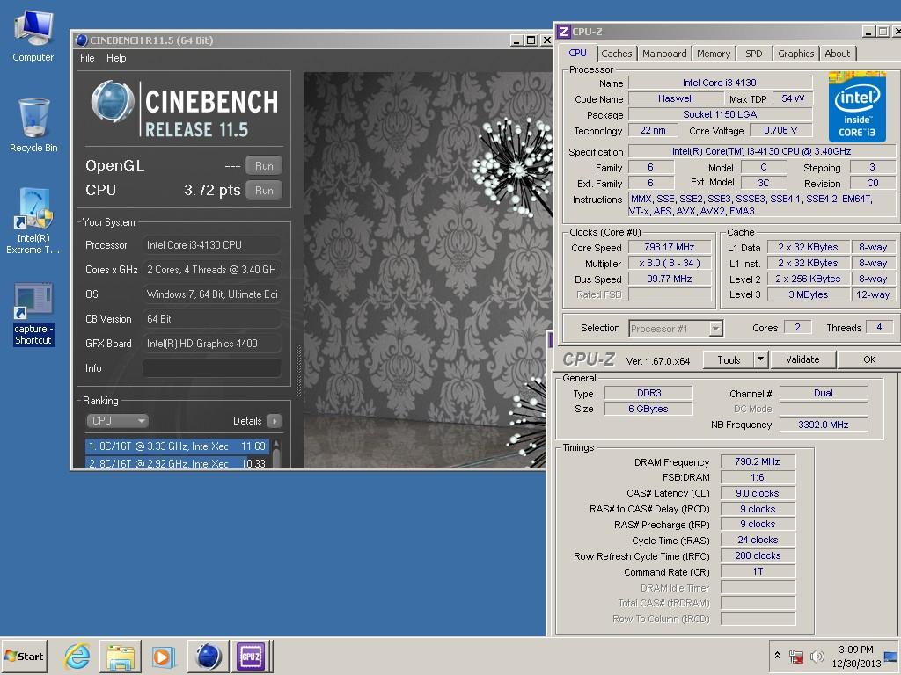The width and height of the screenshot is (901, 675).
Task: Open Internet Explorer from the taskbar
Action: tap(77, 656)
